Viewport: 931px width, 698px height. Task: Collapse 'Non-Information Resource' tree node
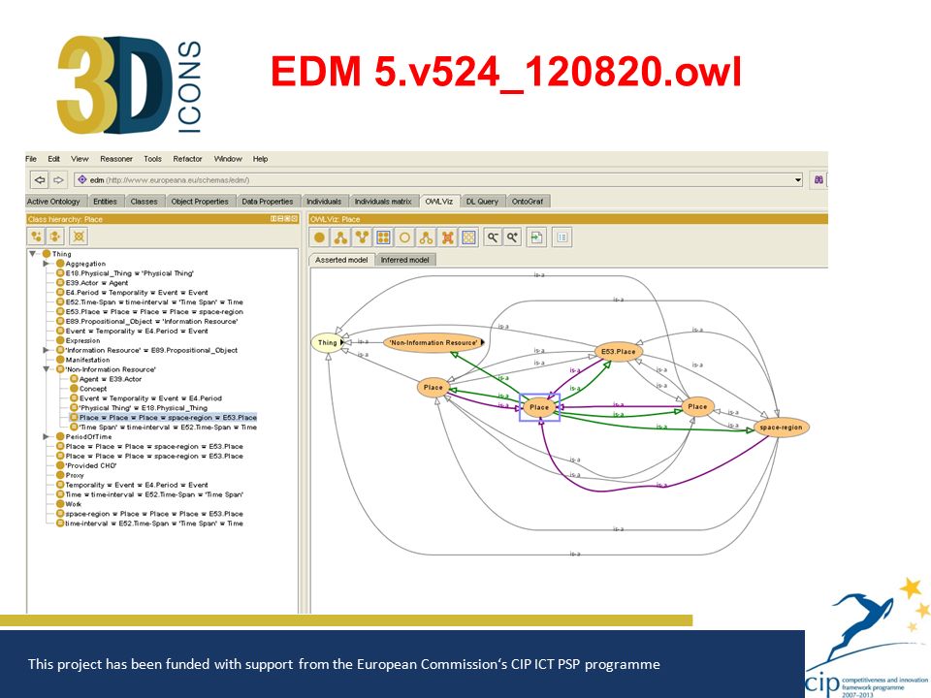(47, 369)
